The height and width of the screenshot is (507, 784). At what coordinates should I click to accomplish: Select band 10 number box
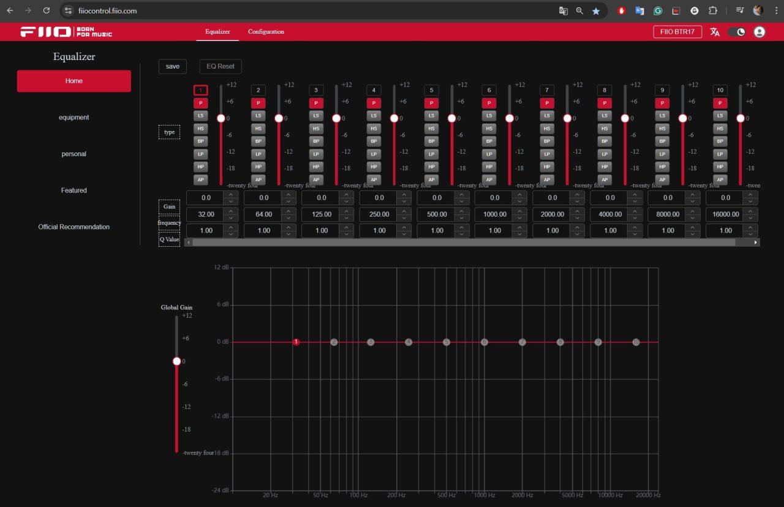pos(720,90)
